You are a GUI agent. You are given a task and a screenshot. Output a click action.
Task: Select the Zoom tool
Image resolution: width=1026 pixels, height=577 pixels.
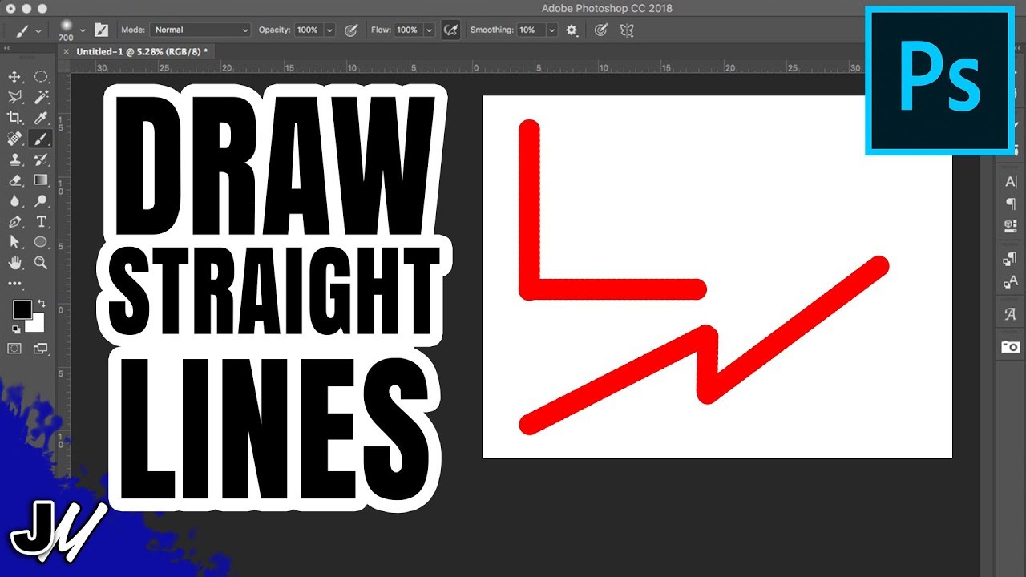click(x=41, y=263)
